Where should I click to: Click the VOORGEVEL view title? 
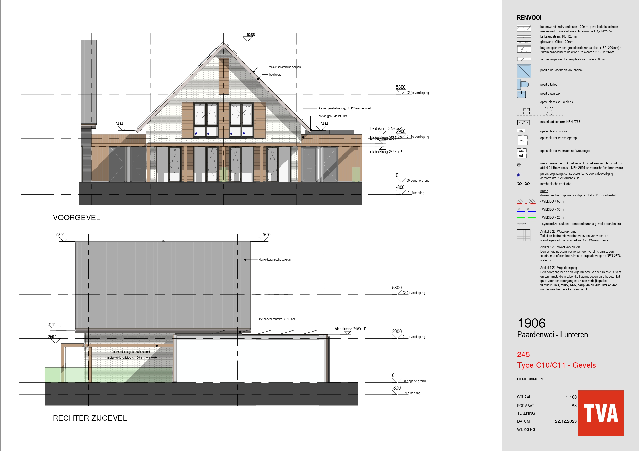click(76, 218)
